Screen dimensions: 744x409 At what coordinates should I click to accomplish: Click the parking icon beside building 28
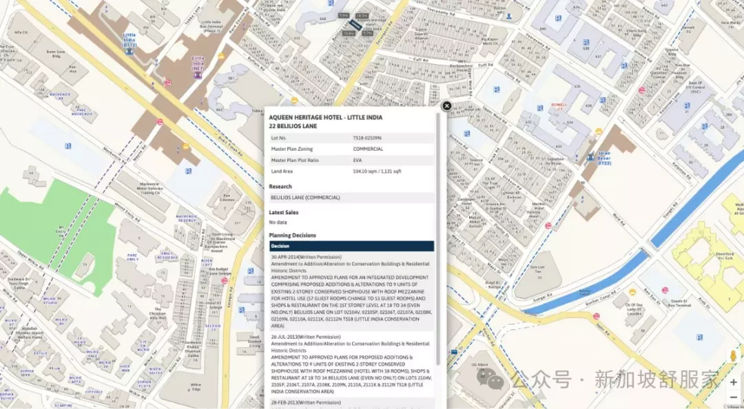[x=705, y=126]
